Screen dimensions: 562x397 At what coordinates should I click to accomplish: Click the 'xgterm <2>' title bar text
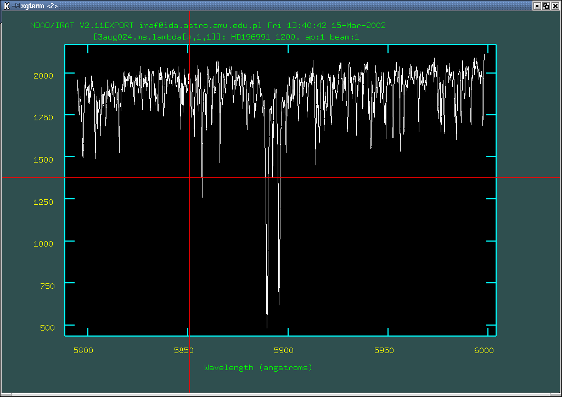tap(39, 5)
